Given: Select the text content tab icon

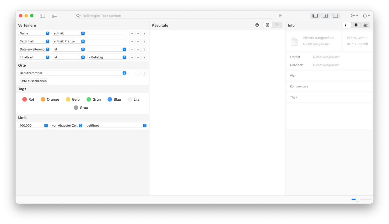Looking at the screenshot, I should [365, 25].
